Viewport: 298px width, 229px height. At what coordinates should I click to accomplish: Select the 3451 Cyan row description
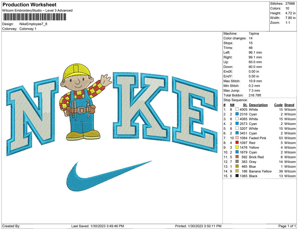click(253, 133)
